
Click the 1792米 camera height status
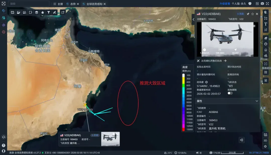[x=215, y=153]
